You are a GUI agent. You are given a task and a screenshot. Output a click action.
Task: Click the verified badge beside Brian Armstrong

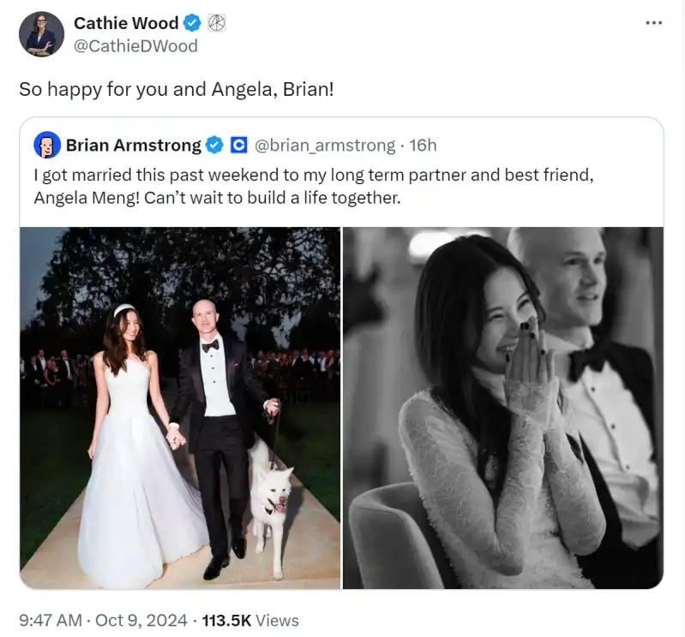click(214, 146)
